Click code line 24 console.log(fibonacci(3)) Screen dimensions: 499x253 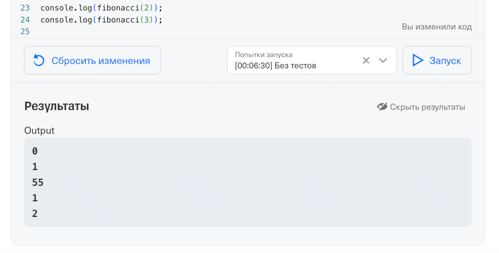tap(101, 20)
